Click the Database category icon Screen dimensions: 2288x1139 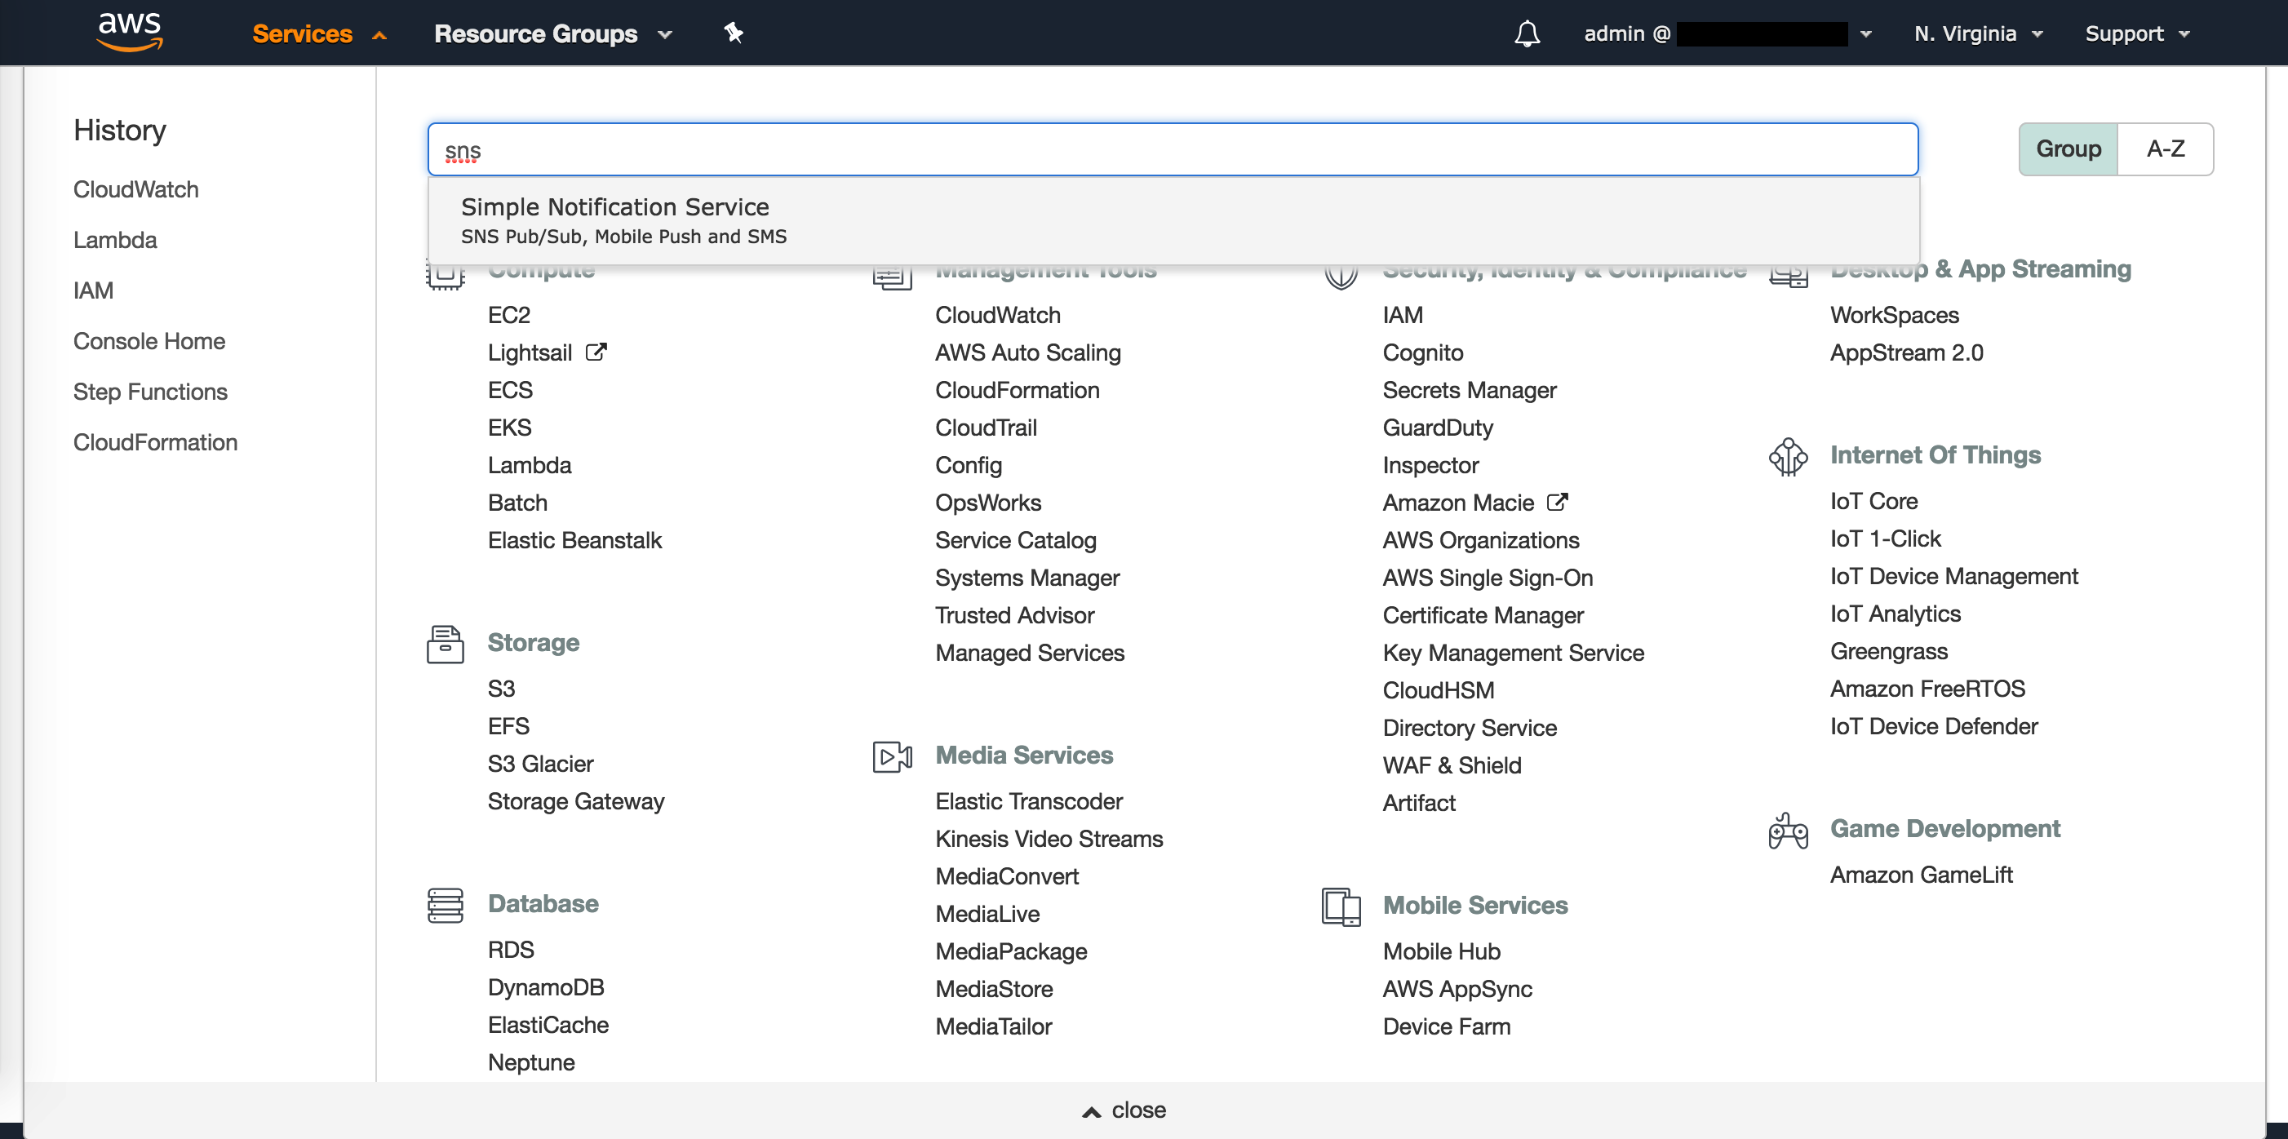[445, 905]
